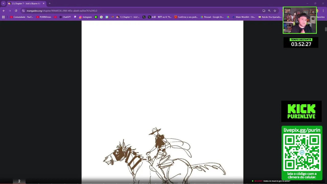Click the unlabeled YouTube icon bookmark
The height and width of the screenshot is (184, 327).
coord(55,17)
